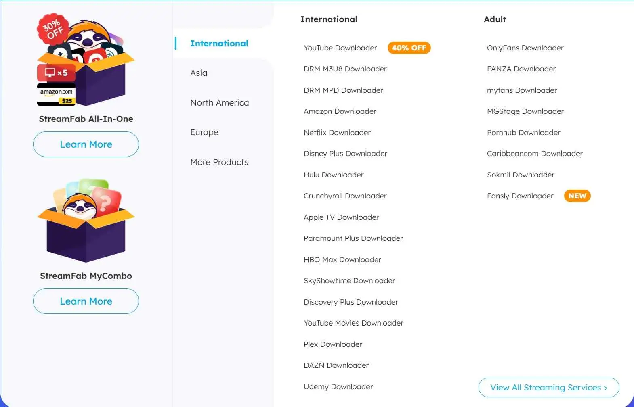Click the NEW badge next to Fansly Downloader
This screenshot has height=407, width=634.
coord(577,196)
